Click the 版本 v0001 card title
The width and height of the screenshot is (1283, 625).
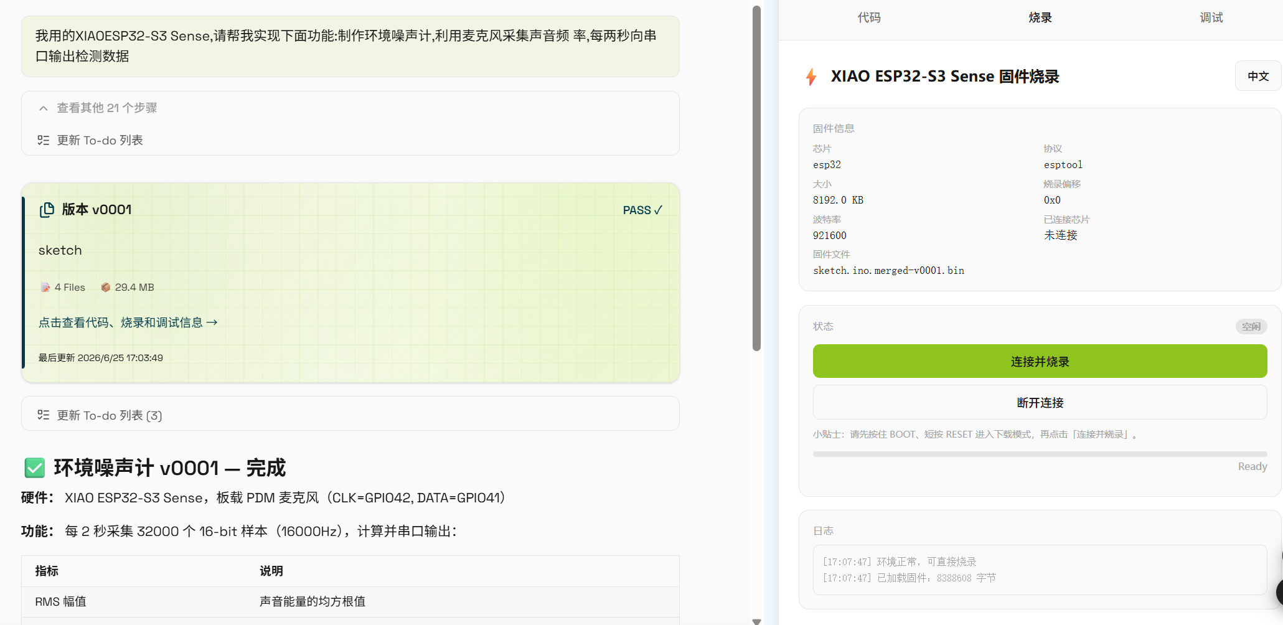(x=96, y=210)
